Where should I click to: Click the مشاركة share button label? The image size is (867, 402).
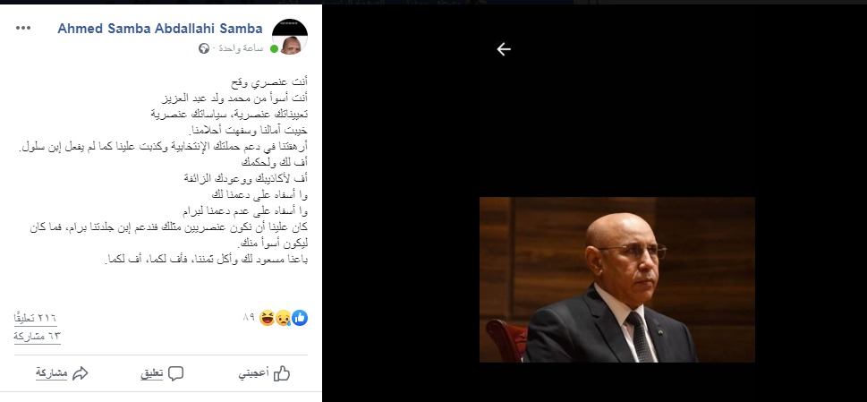[x=51, y=374]
